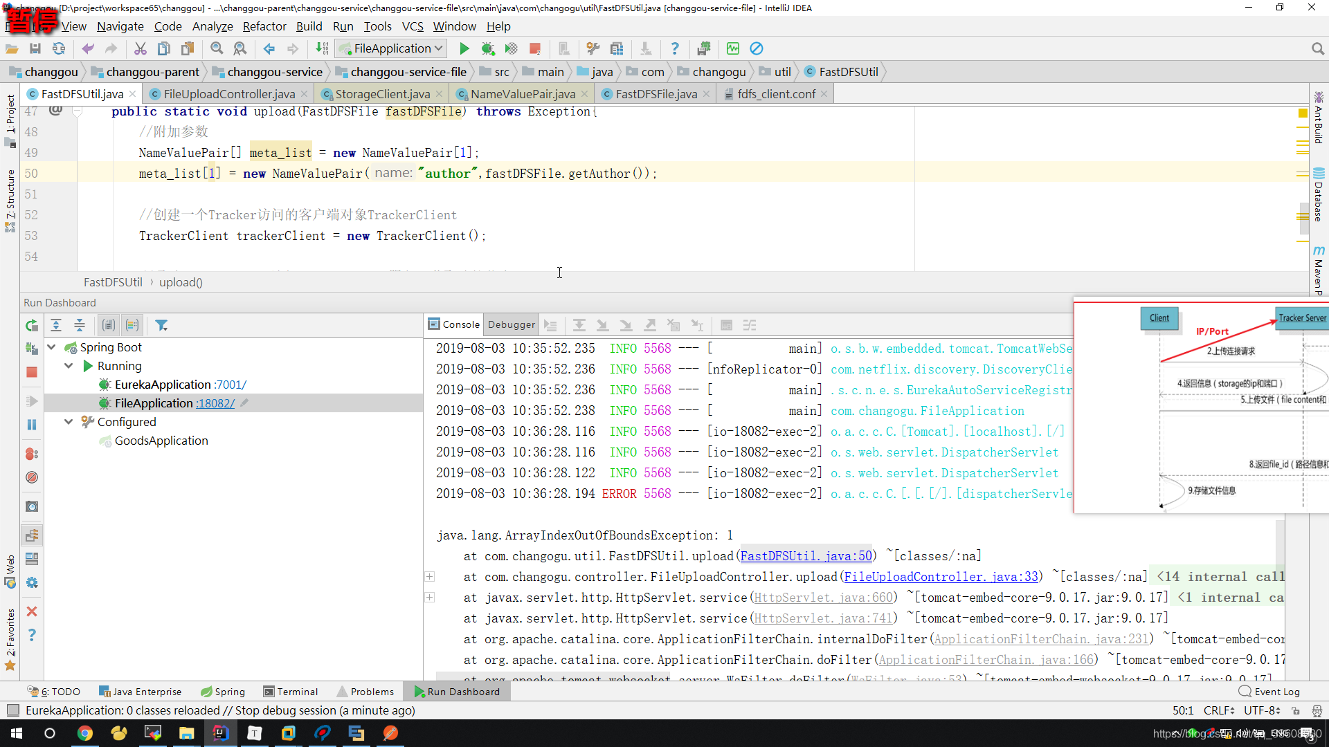Open Chrome from the Windows taskbar
The image size is (1329, 747).
coord(85,733)
